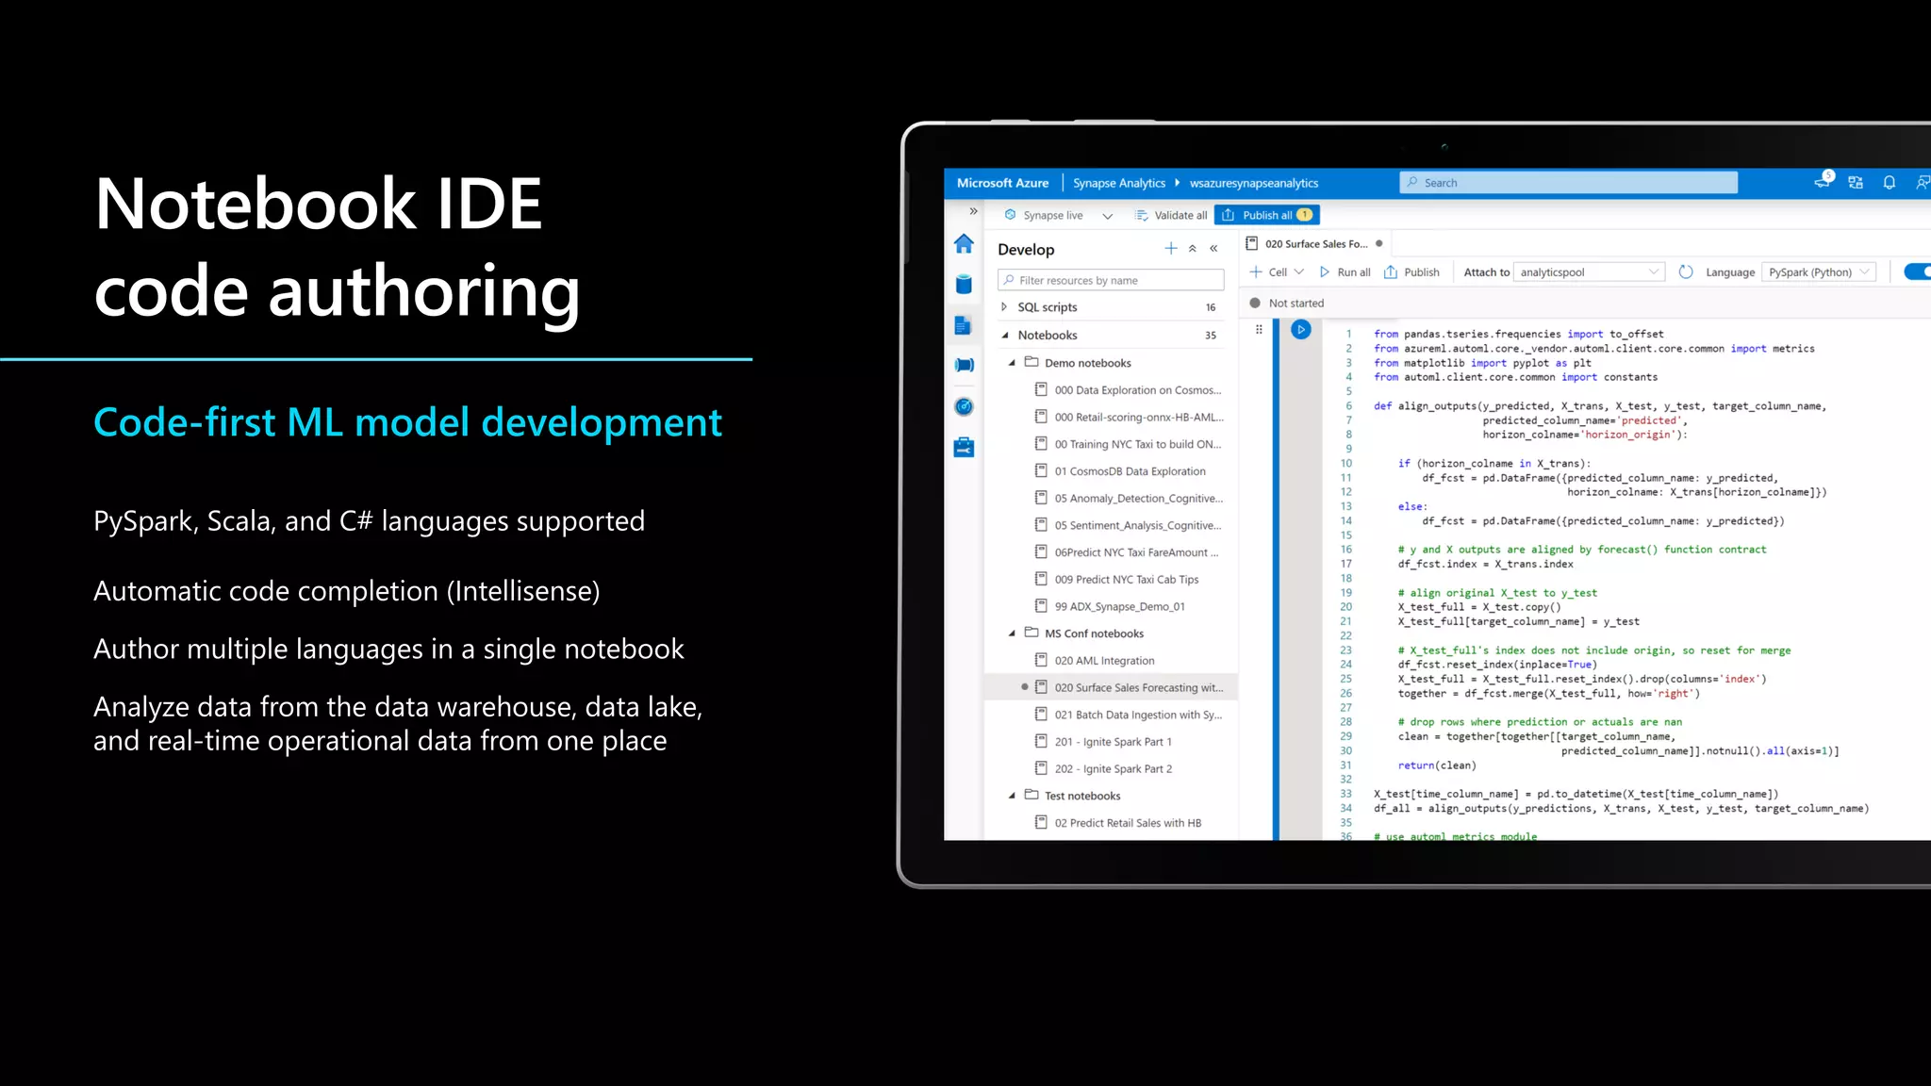The width and height of the screenshot is (1931, 1086).
Task: Click the user account icon in header
Action: pos(1922,183)
